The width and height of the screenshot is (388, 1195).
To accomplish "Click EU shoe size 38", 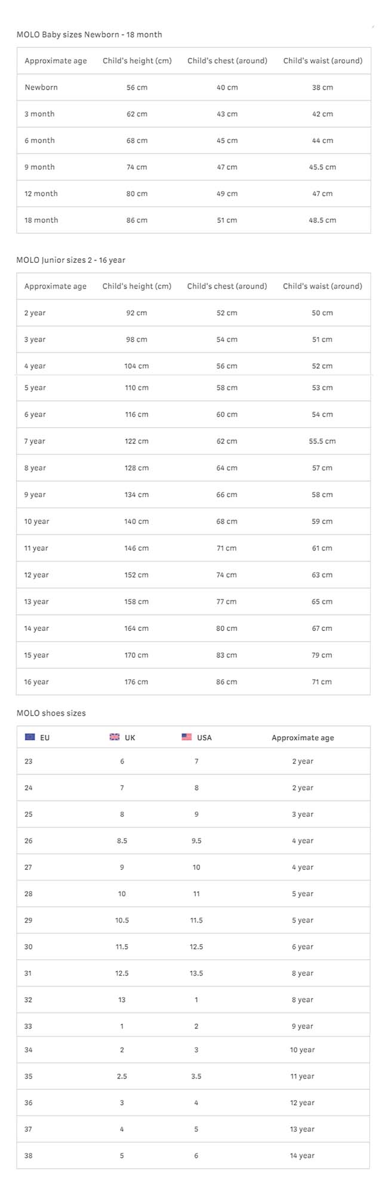I will [x=29, y=1156].
